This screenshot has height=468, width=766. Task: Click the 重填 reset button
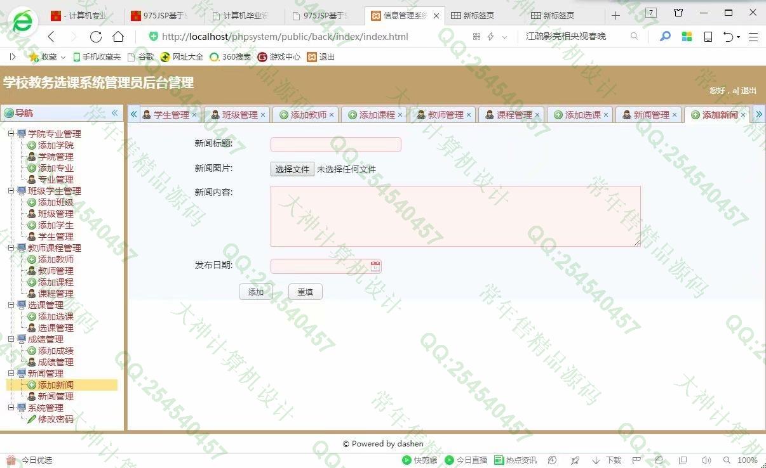click(306, 292)
